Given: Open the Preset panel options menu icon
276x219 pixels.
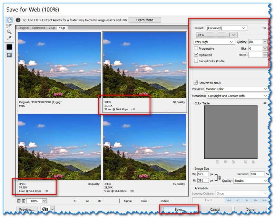Looking at the screenshot, I should 265,28.
